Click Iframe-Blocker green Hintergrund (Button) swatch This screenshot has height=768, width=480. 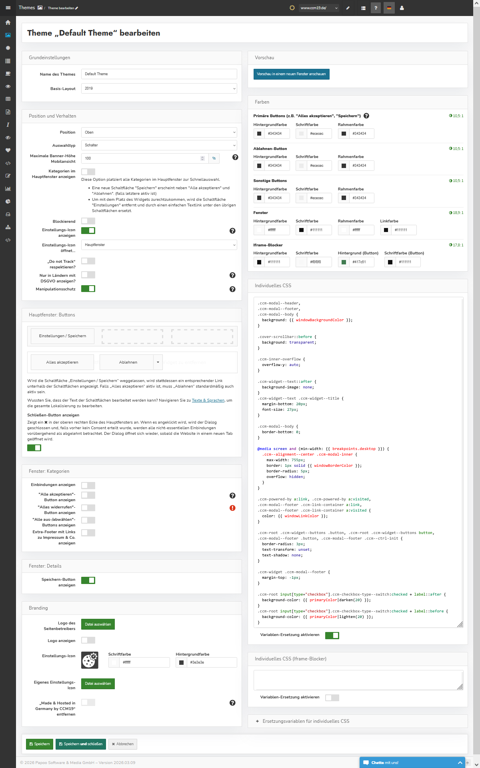click(344, 262)
